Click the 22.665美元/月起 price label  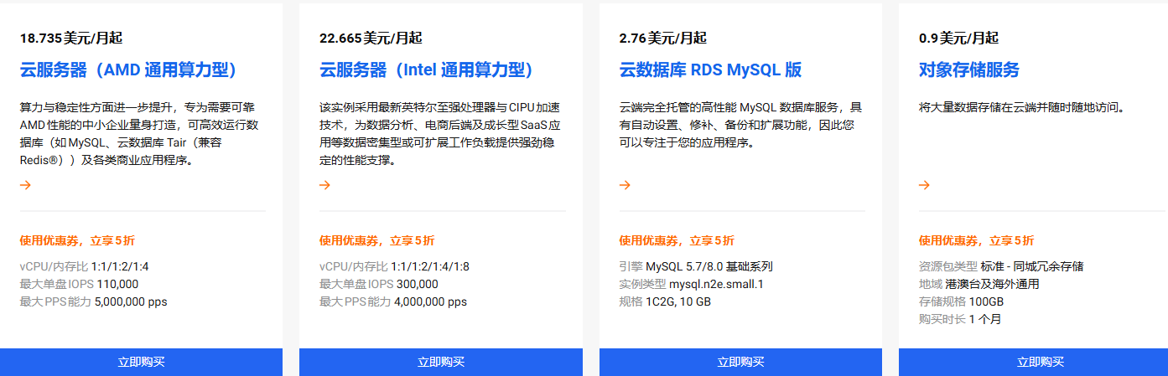371,38
